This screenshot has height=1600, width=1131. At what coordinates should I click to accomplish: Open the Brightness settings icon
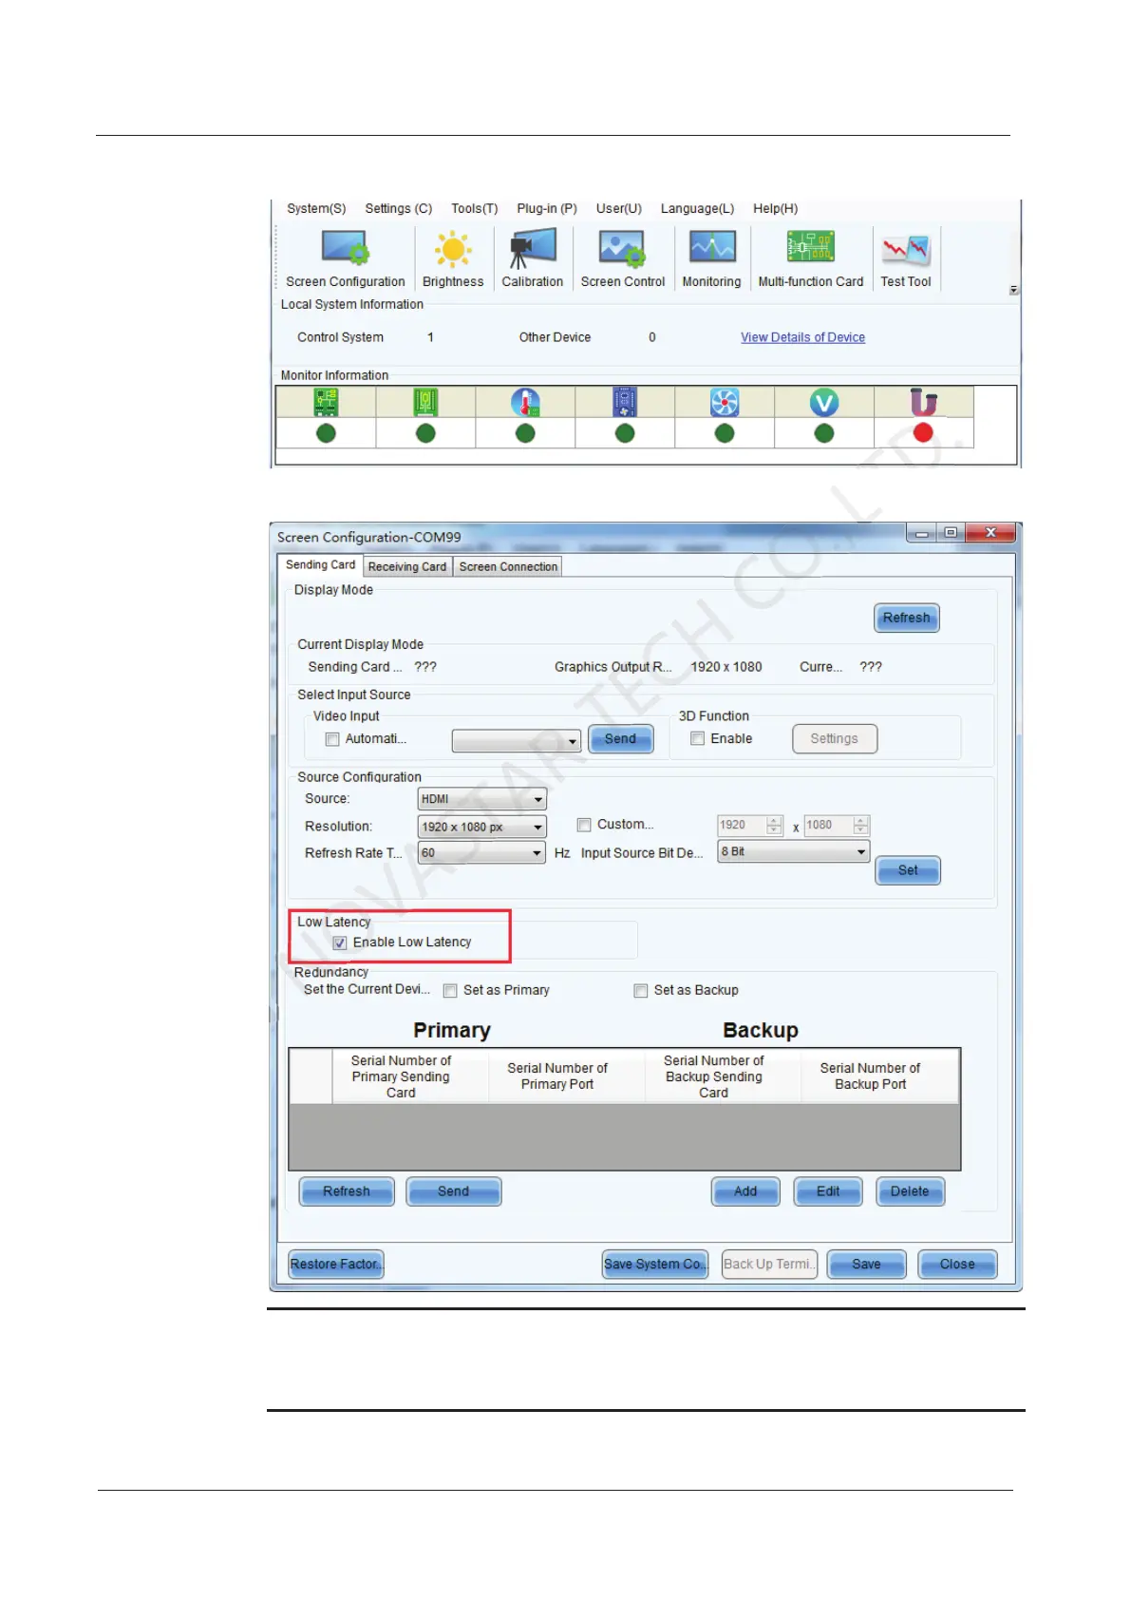click(453, 258)
